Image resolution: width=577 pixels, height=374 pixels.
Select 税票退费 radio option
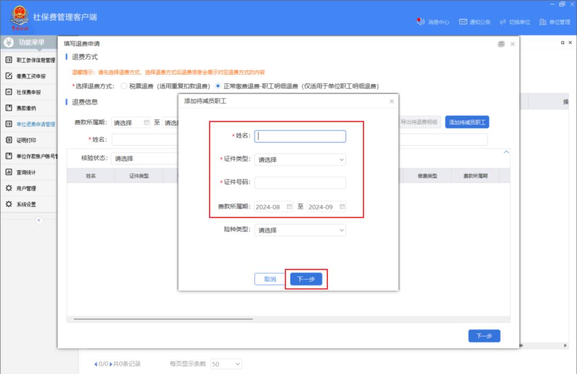tap(123, 86)
